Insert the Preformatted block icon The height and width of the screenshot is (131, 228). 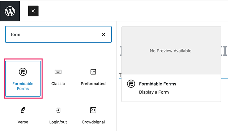coord(93,72)
